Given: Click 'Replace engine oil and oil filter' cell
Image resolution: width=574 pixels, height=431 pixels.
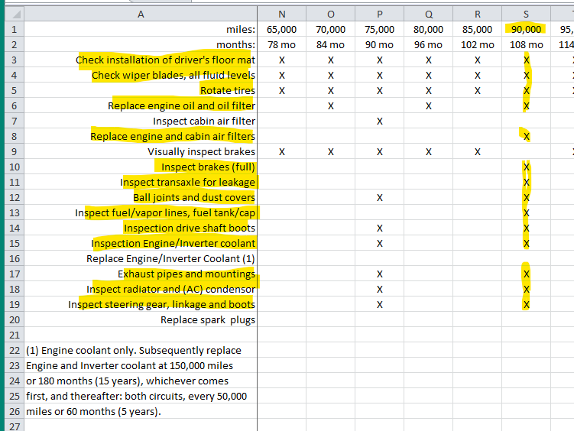Looking at the screenshot, I should coord(141,105).
